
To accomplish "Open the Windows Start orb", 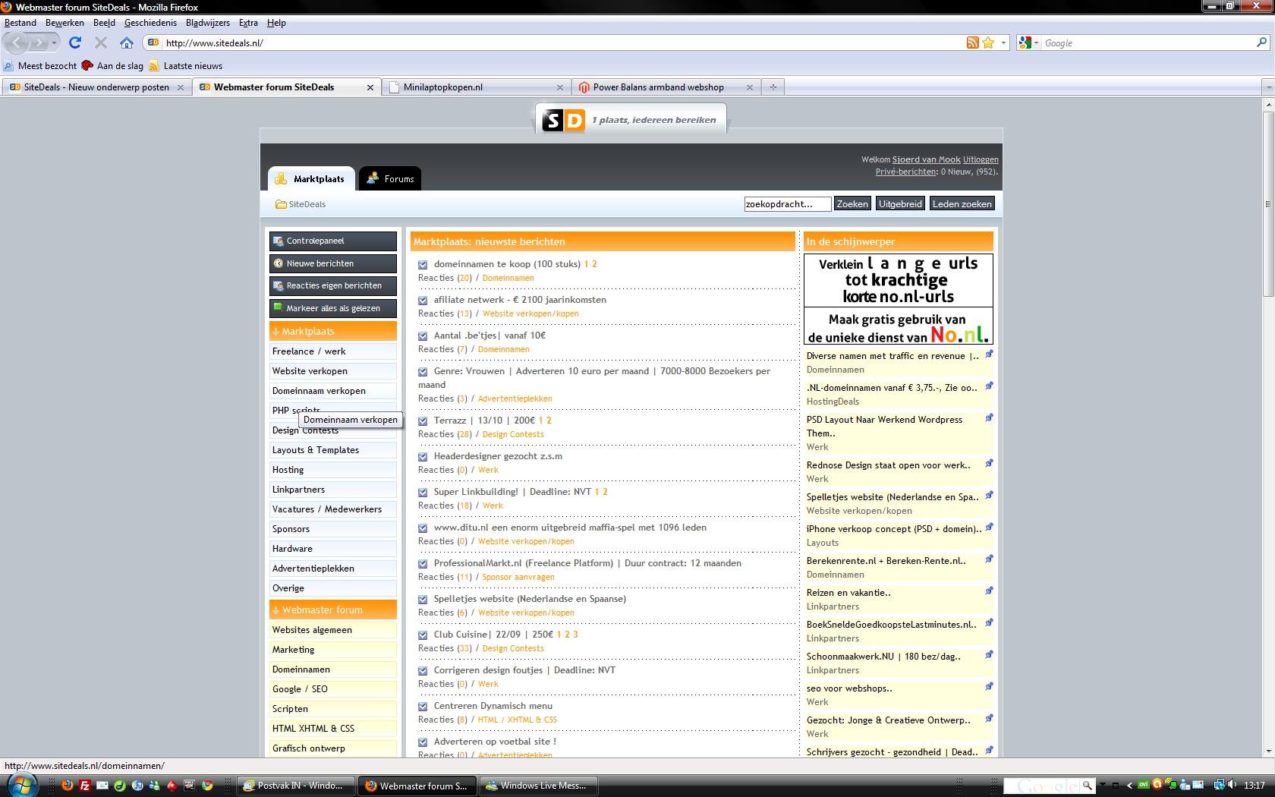I will coord(20,784).
